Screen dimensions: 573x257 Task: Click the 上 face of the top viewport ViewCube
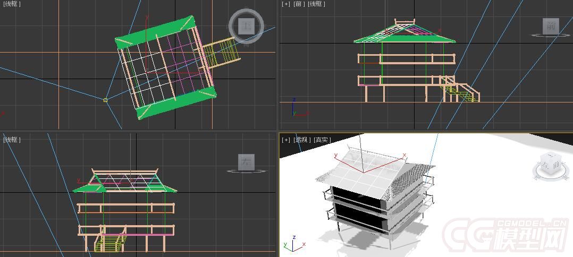click(246, 27)
